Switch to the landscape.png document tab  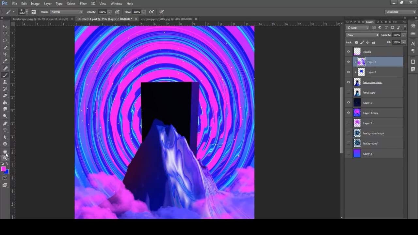[x=40, y=19]
